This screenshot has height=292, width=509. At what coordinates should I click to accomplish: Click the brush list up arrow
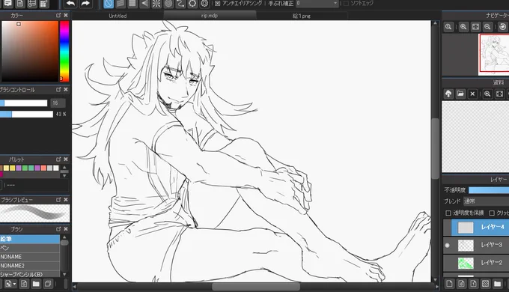tap(64, 237)
